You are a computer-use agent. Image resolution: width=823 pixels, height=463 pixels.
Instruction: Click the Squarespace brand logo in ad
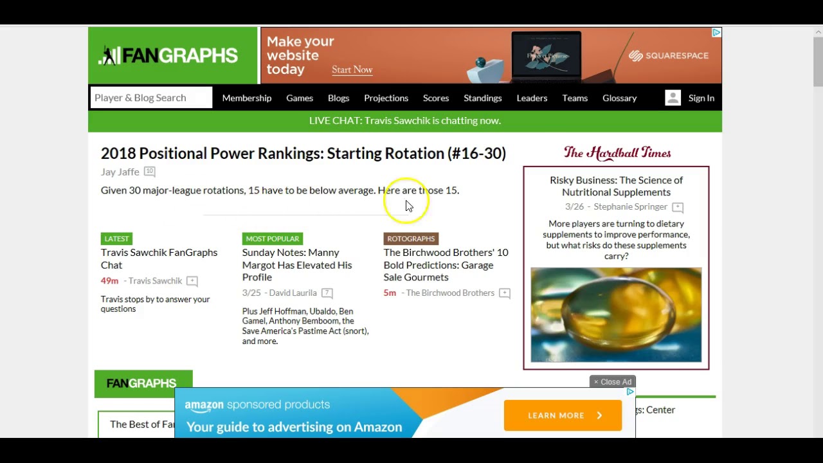669,56
